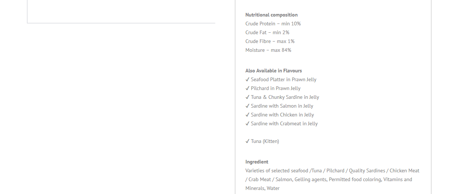Image resolution: width=464 pixels, height=194 pixels.
Task: Click the Seafood Platter in Prawn Jelly text
Action: point(284,79)
